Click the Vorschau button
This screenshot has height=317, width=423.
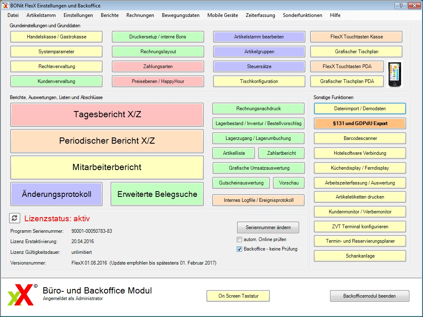click(x=289, y=182)
